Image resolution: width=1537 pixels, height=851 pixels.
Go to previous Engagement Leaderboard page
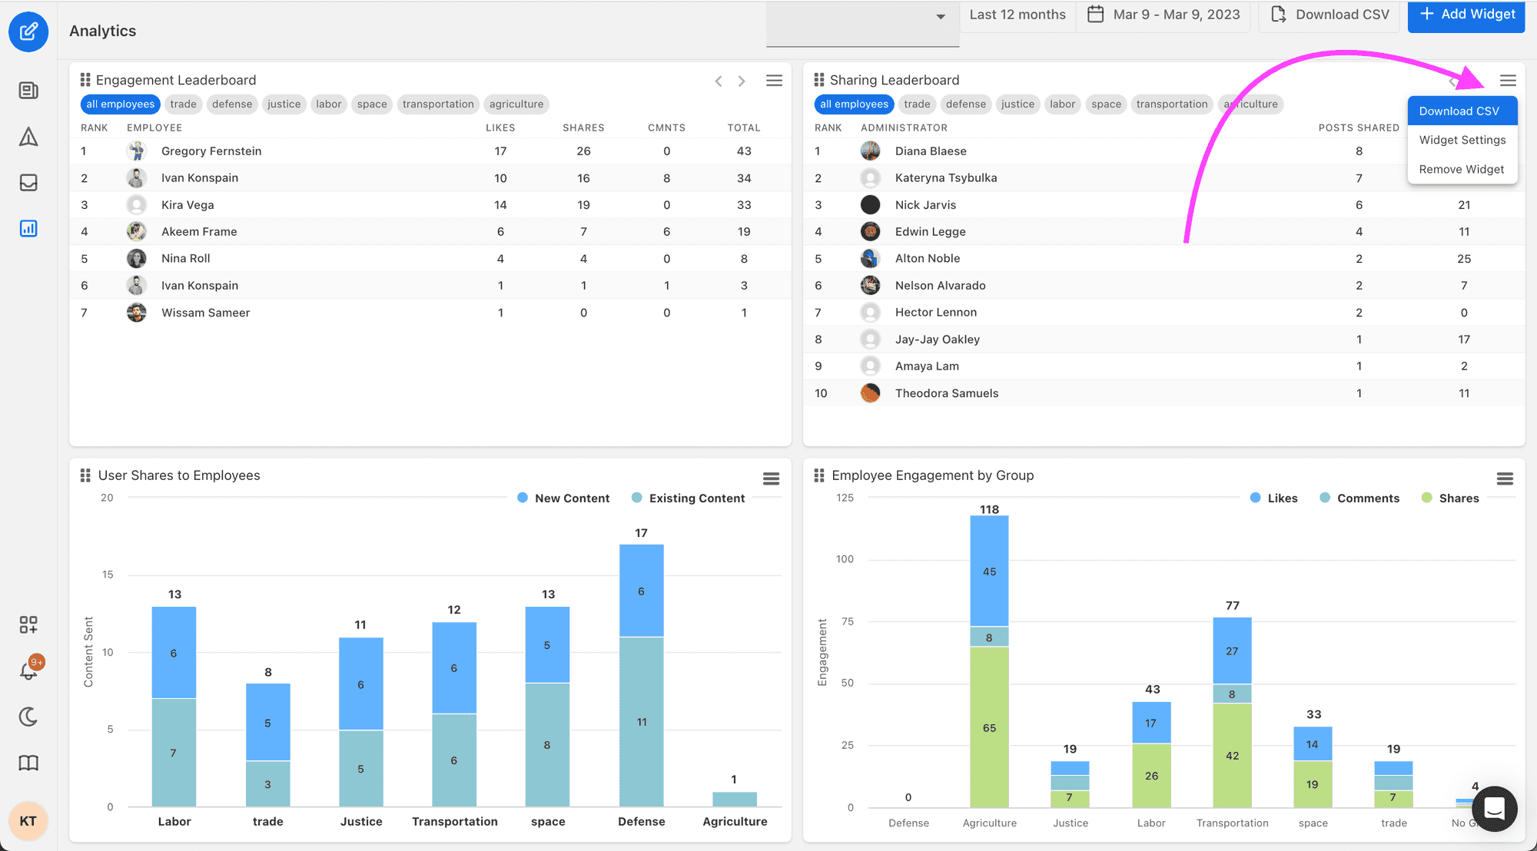(x=719, y=81)
